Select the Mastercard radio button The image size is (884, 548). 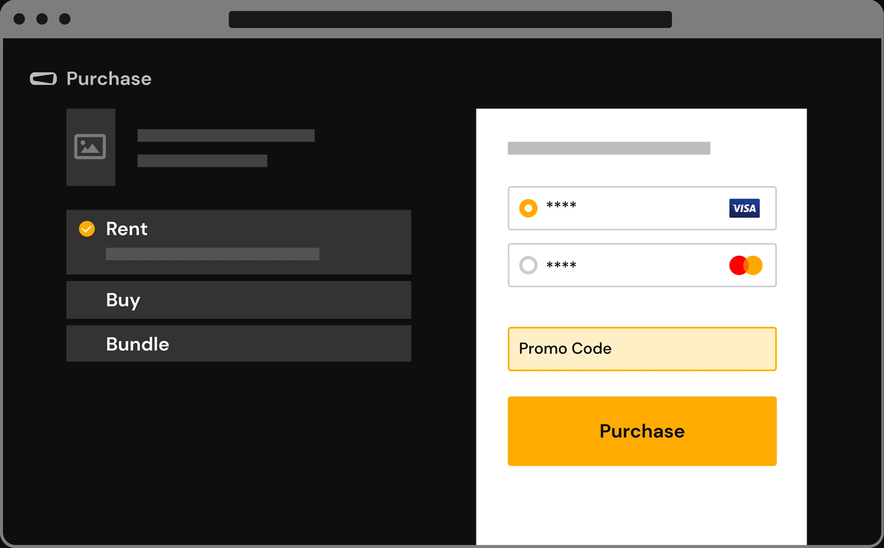pos(528,265)
